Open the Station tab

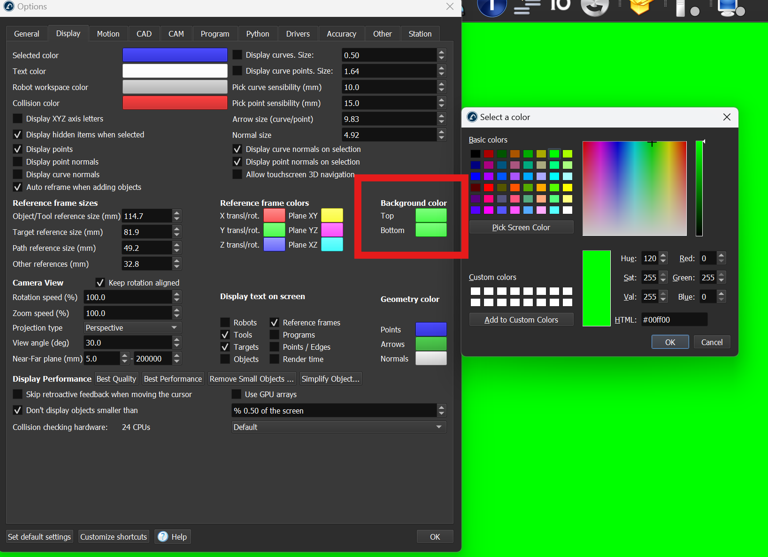(x=420, y=34)
